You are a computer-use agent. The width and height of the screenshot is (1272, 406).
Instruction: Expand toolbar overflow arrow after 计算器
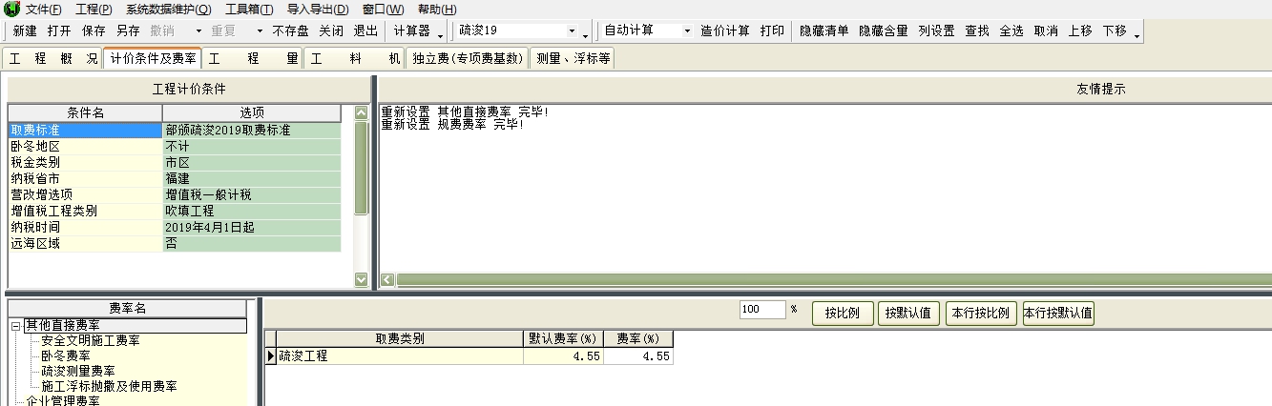pos(440,35)
